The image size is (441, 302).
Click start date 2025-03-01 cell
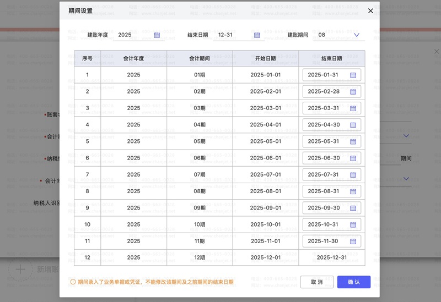pos(266,108)
